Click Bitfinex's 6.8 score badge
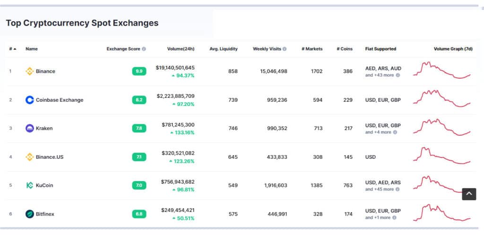This screenshot has height=236, width=484. click(139, 214)
